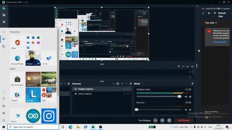Screen dimensions: 232x130
Task: Add a new source with plus icon
Action: click(x=122, y=83)
